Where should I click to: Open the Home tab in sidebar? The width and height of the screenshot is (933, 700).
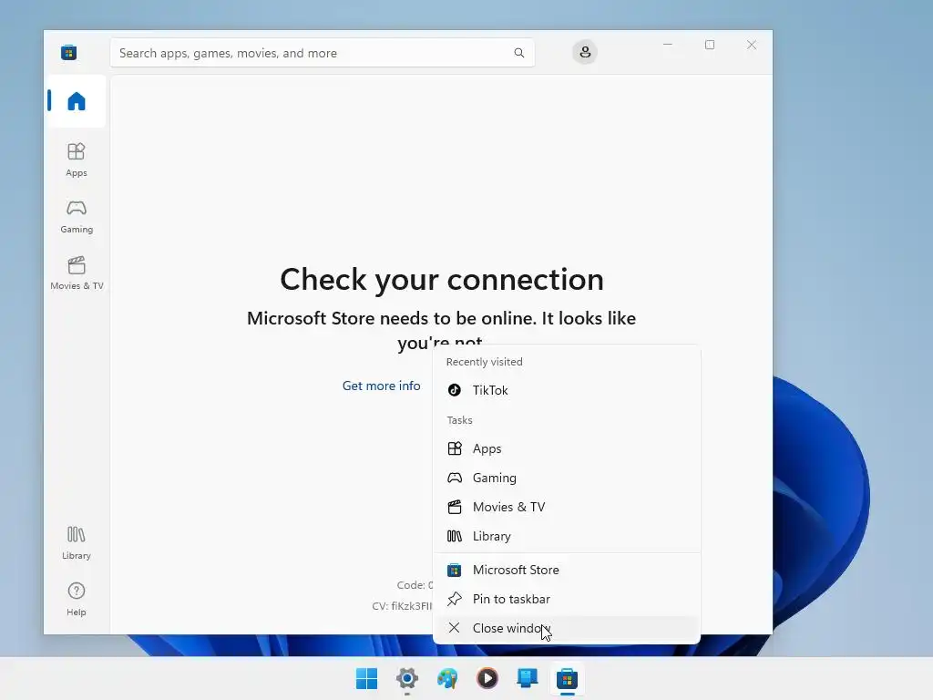tap(77, 101)
